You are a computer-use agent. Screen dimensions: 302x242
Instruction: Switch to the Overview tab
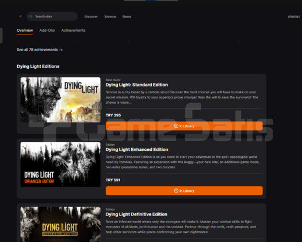[x=25, y=31]
